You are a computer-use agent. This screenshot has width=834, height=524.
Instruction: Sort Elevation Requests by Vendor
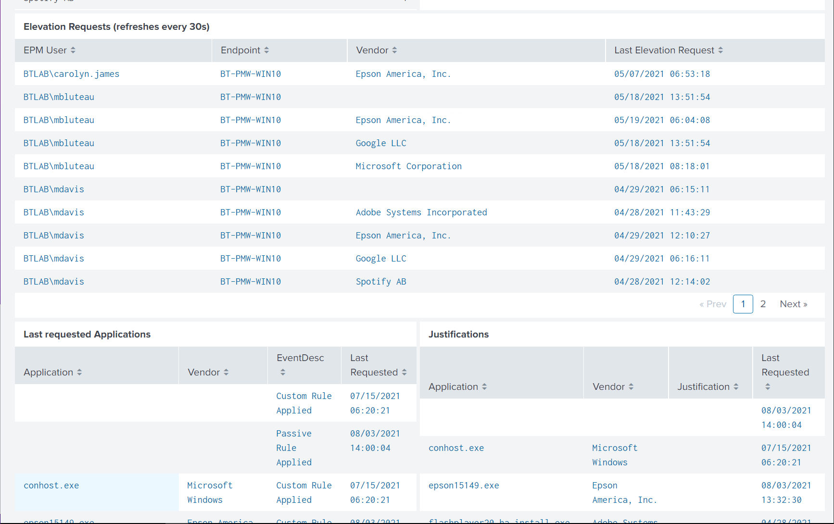(x=377, y=50)
